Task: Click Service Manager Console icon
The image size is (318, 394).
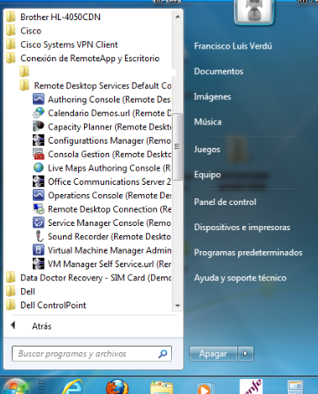Action: [x=39, y=223]
